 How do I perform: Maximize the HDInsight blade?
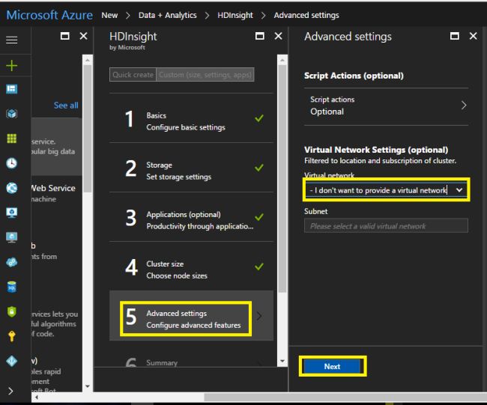(x=260, y=37)
